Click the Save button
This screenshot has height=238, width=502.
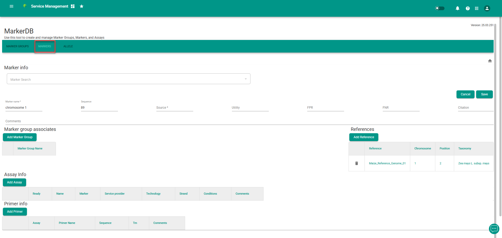tap(484, 94)
